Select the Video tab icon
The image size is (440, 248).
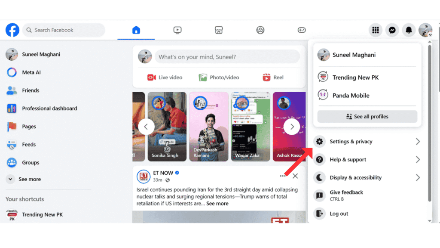pyautogui.click(x=177, y=30)
